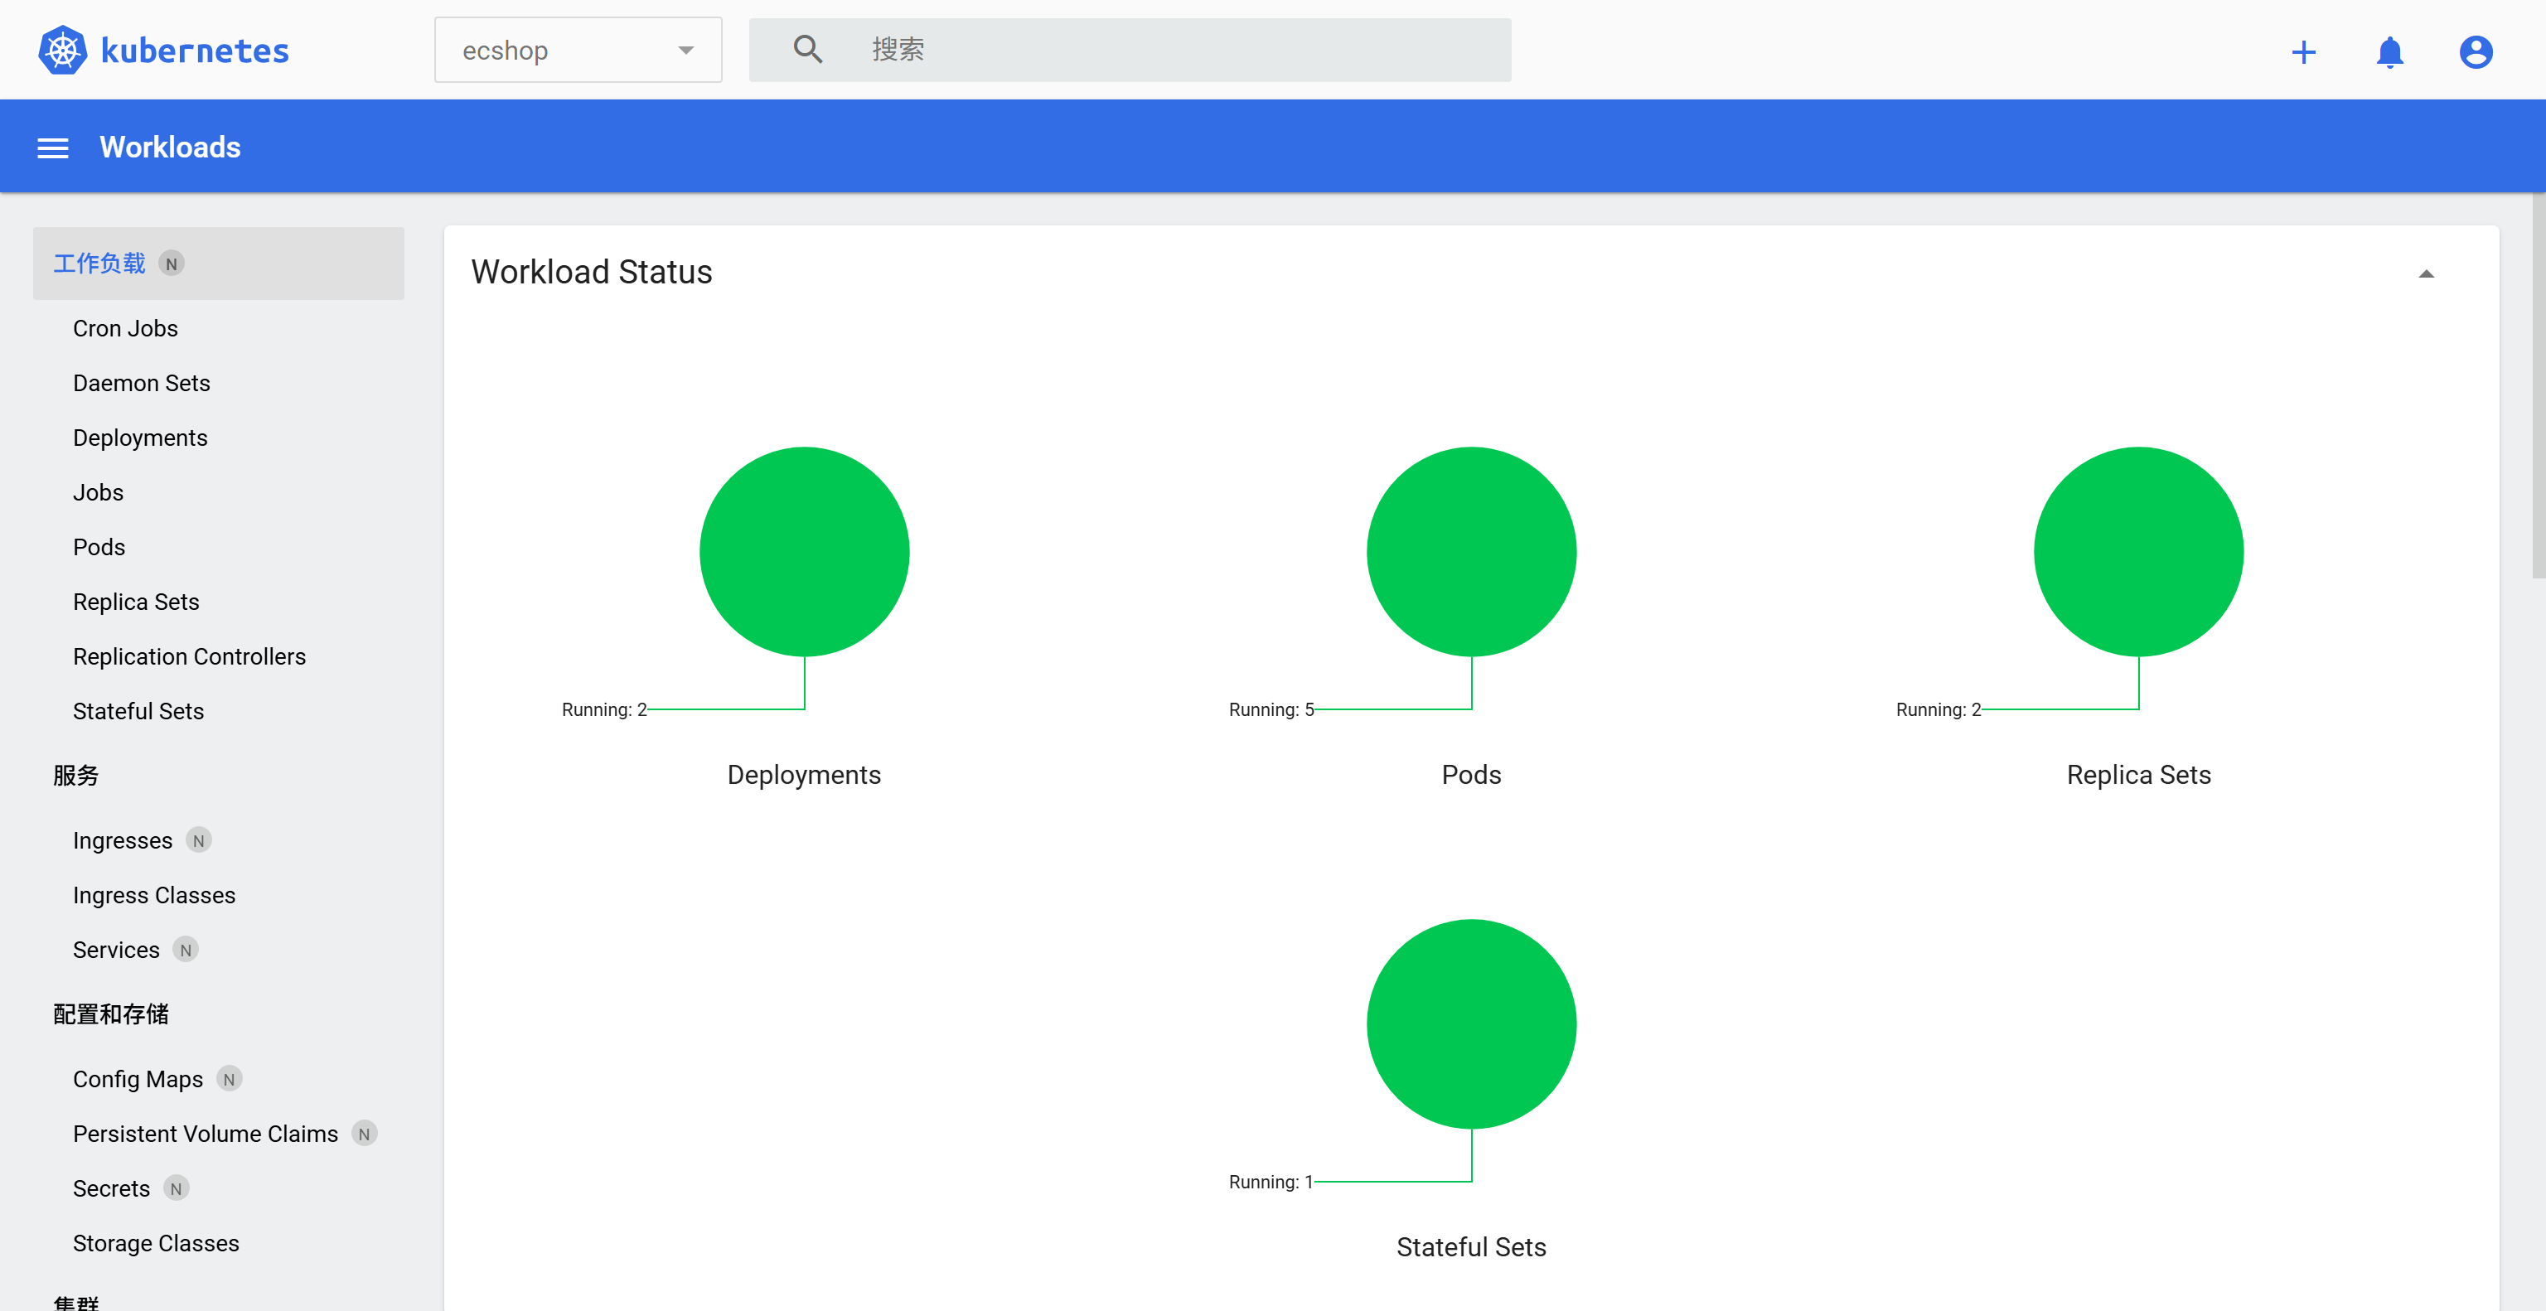Select the 配置和存储 section heading
The height and width of the screenshot is (1311, 2546).
pos(111,1014)
